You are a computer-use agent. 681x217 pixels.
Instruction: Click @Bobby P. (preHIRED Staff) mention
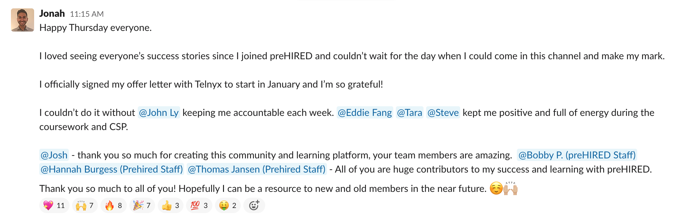[x=577, y=155]
